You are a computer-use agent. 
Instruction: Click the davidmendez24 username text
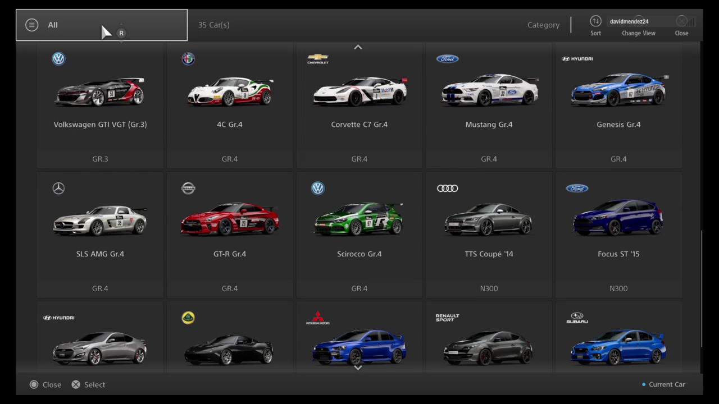click(629, 21)
